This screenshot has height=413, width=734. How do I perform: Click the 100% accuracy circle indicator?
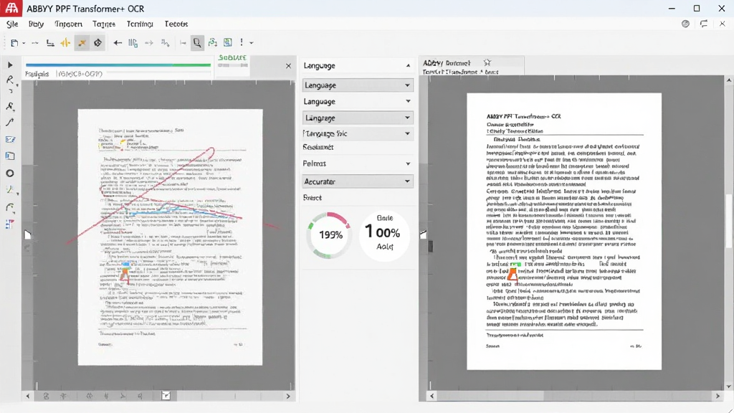(x=384, y=235)
